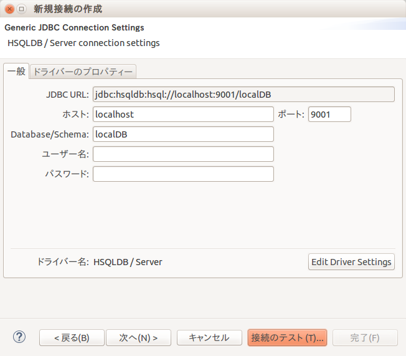Click the empty パスワード field
The image size is (406, 356).
(x=183, y=174)
